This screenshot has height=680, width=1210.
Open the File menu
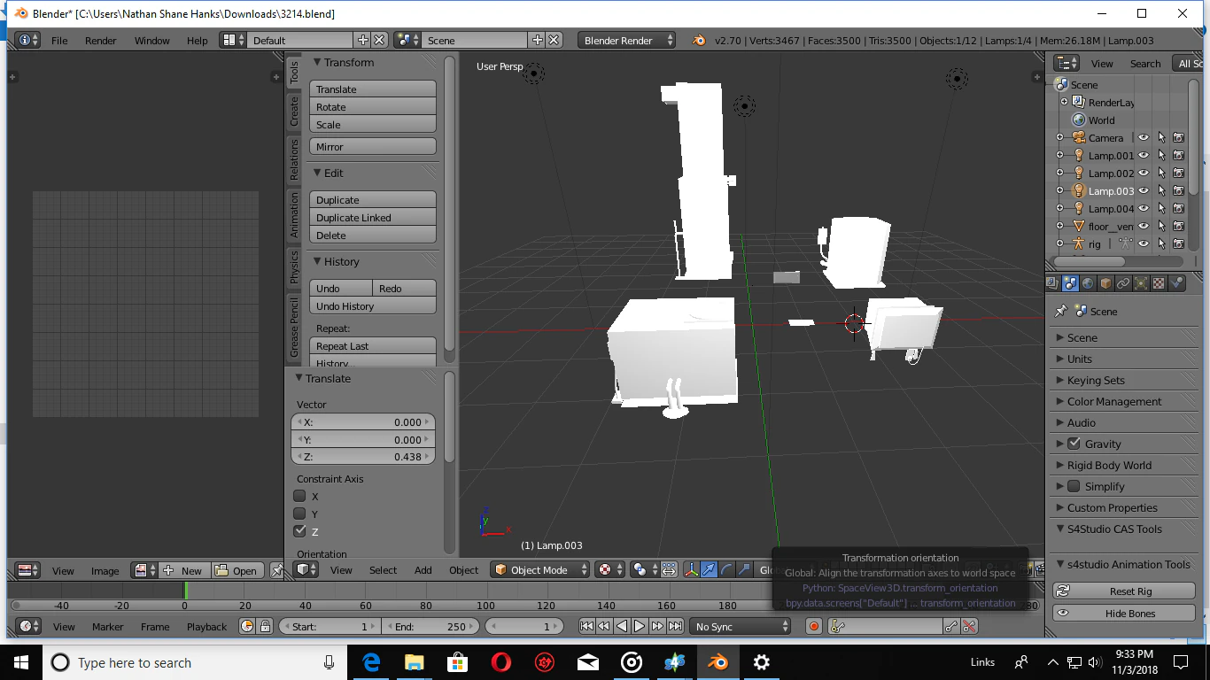pyautogui.click(x=59, y=41)
